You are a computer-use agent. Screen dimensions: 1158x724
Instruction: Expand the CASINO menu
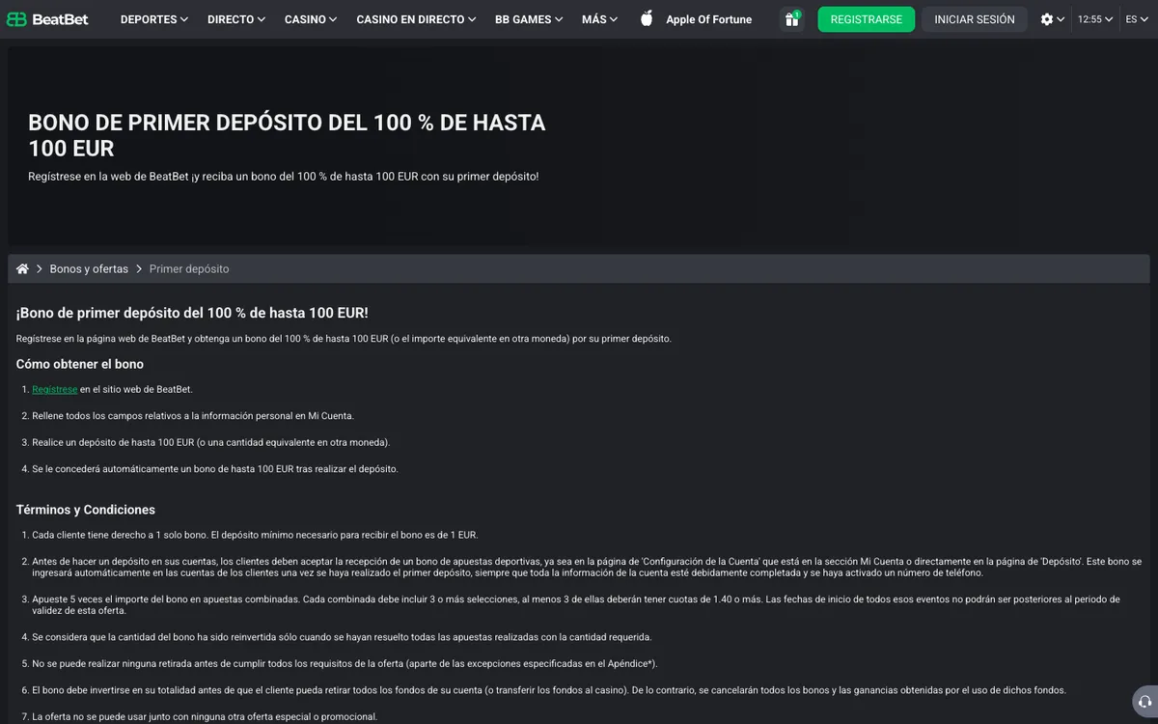coord(311,19)
